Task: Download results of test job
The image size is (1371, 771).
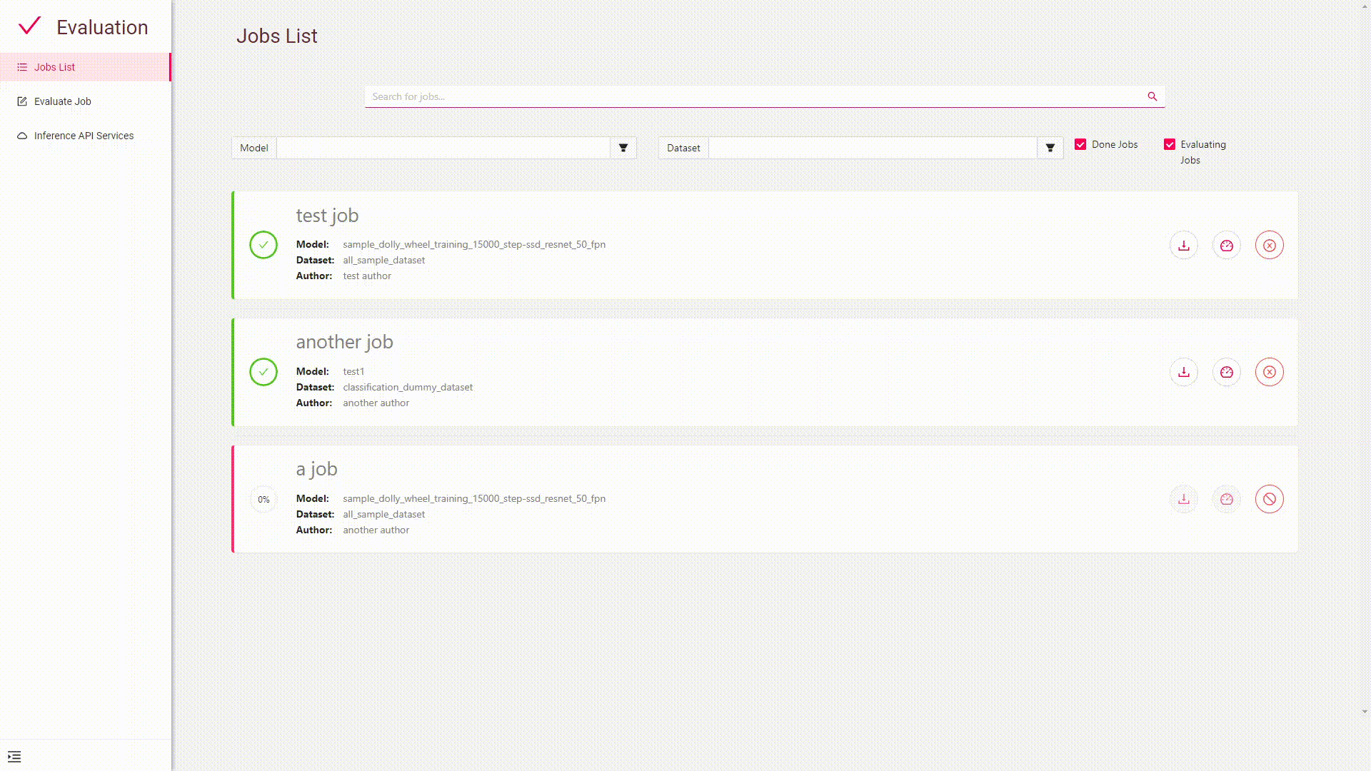Action: 1183,246
